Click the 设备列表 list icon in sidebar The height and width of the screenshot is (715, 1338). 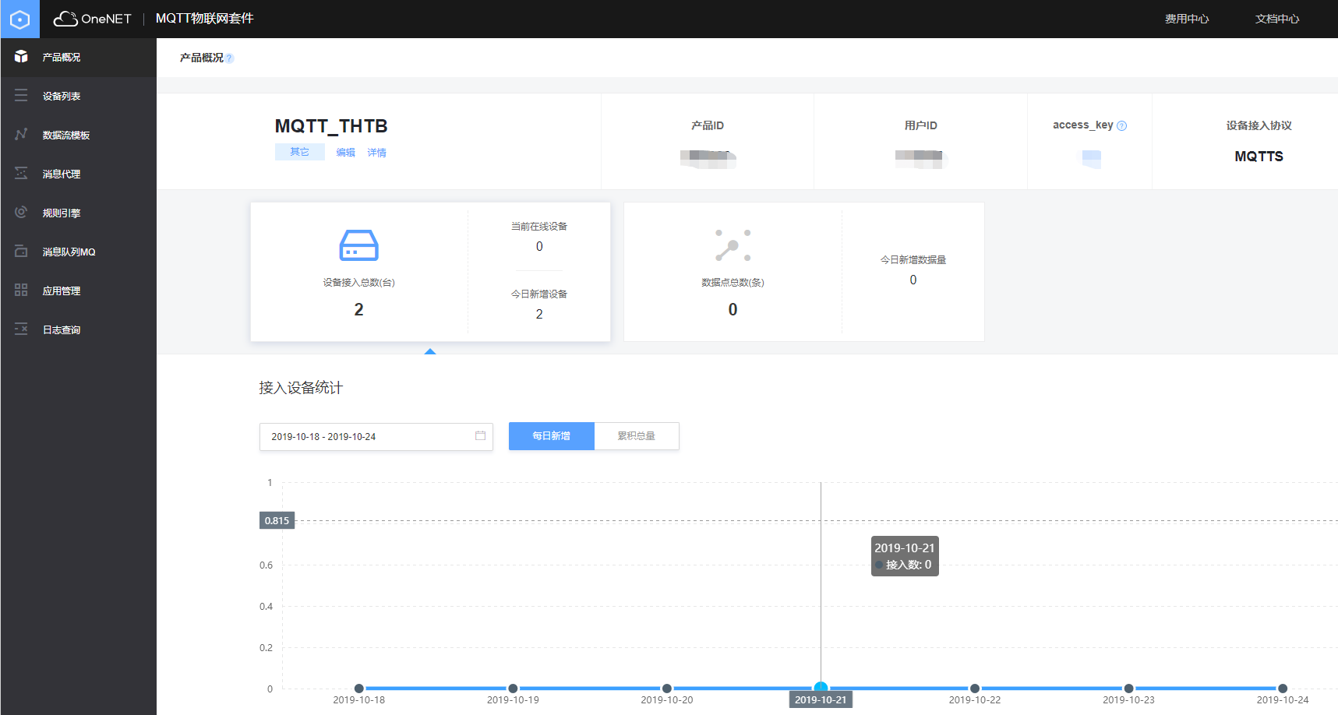21,96
